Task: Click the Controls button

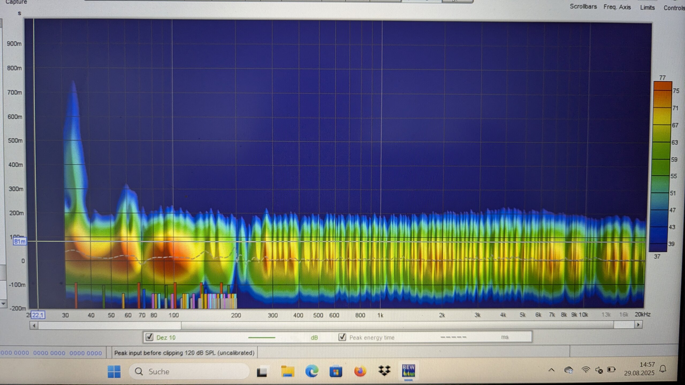Action: (673, 8)
